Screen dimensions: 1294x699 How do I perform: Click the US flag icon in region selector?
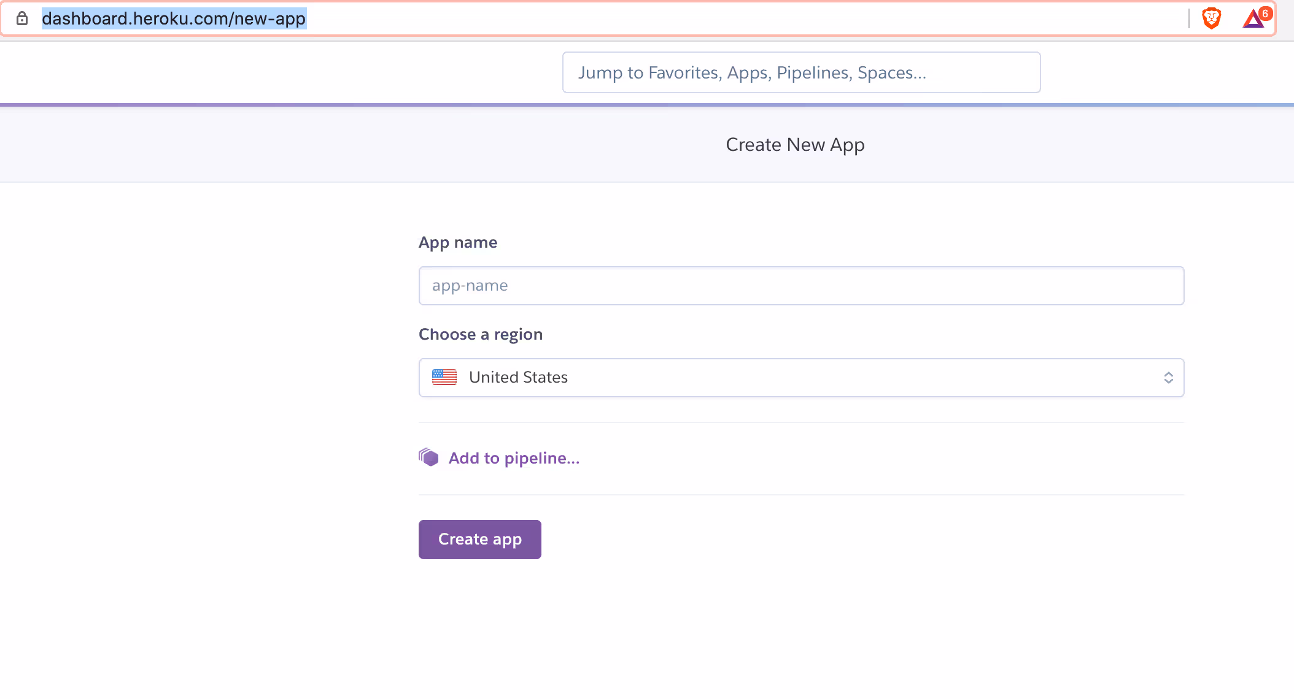click(x=444, y=377)
